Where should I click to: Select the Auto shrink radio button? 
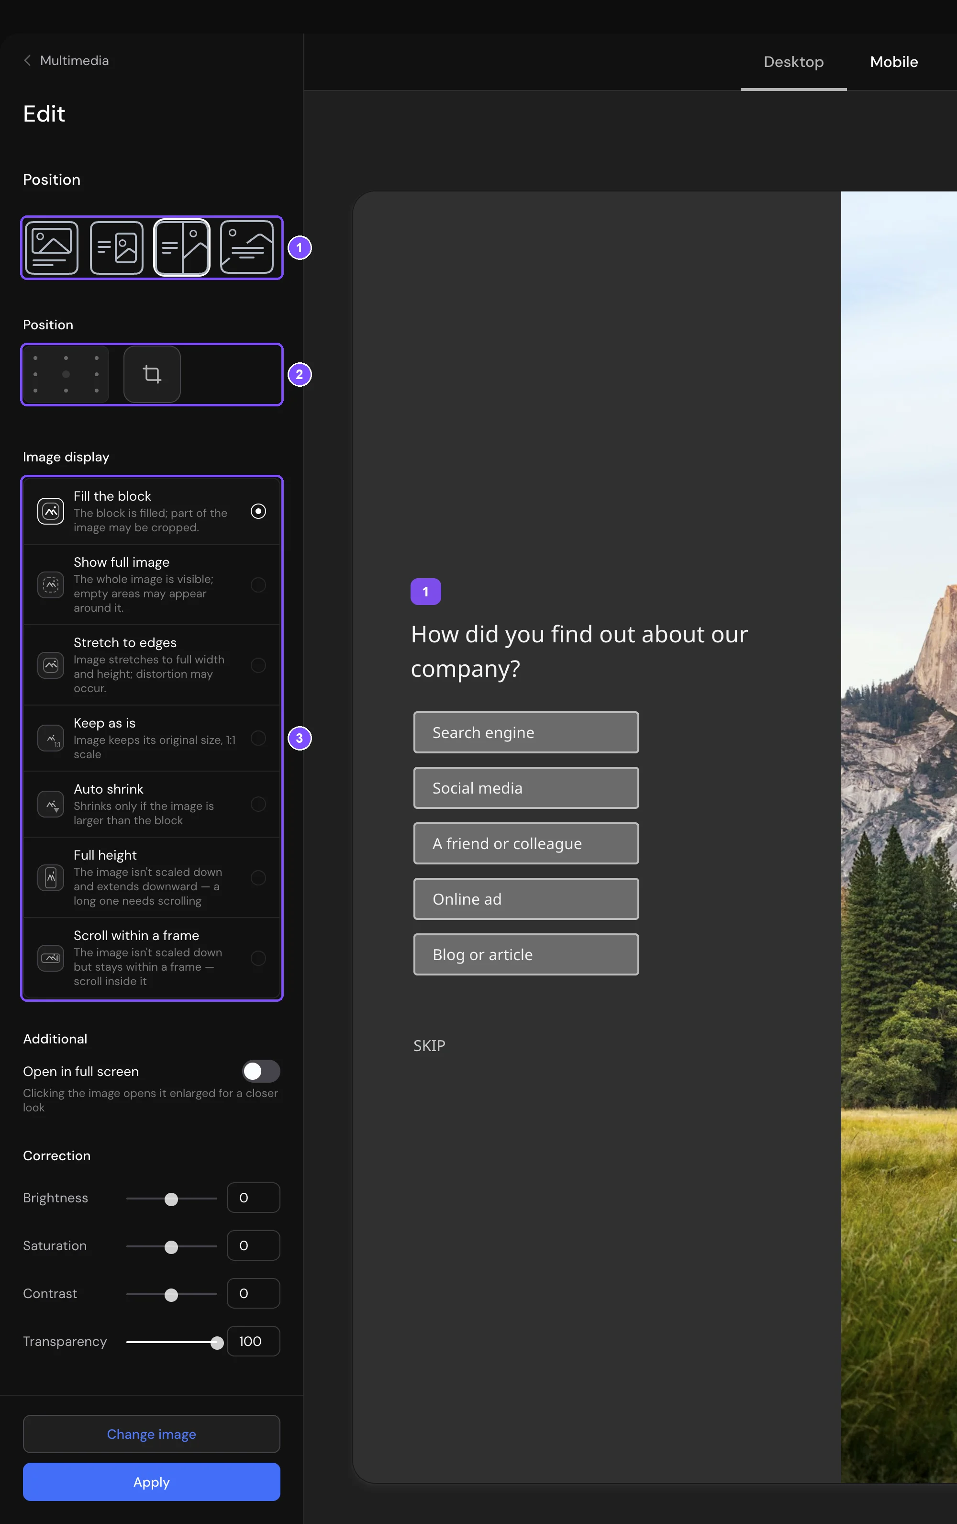pos(258,804)
